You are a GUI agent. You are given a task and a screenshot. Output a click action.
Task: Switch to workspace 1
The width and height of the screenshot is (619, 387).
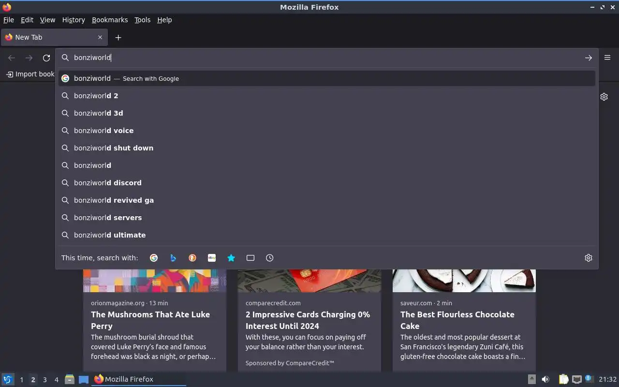21,380
